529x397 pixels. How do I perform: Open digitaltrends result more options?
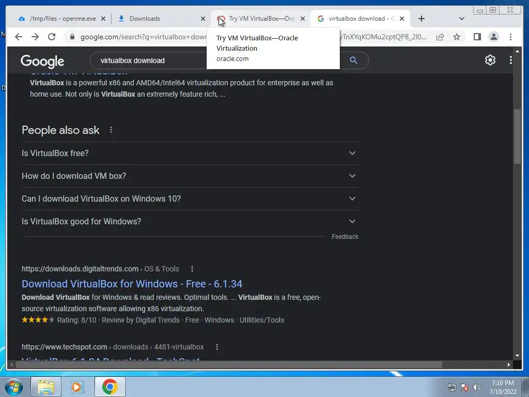[192, 269]
